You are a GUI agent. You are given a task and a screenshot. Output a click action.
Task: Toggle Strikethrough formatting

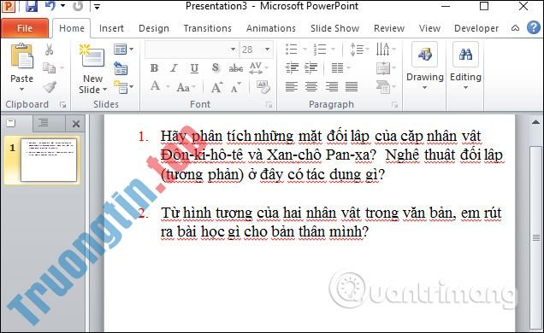click(x=236, y=68)
